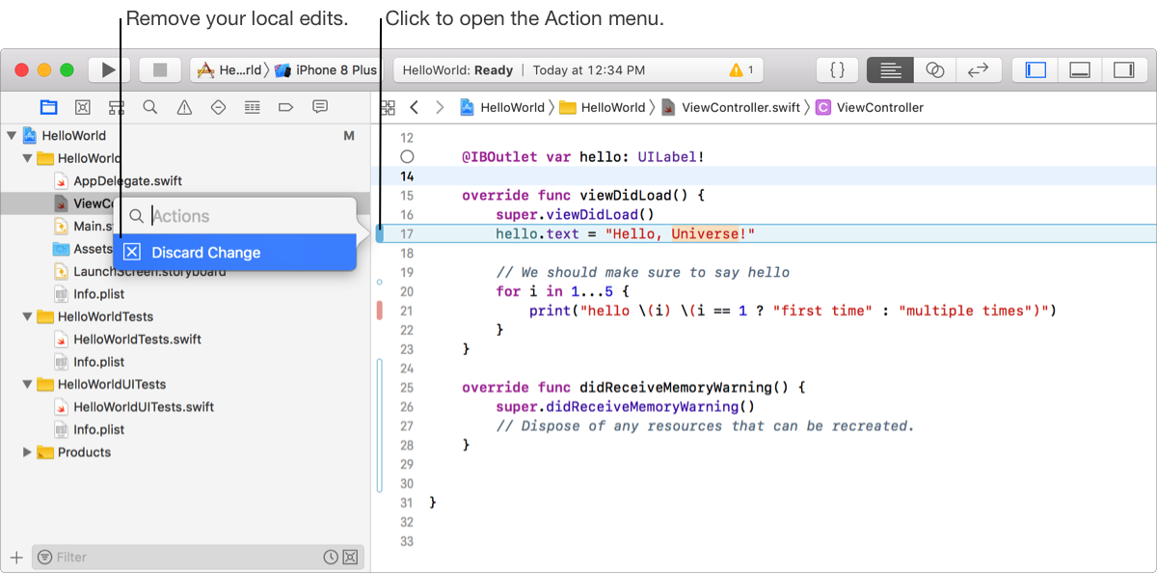Switch to the Standard editor

(890, 70)
